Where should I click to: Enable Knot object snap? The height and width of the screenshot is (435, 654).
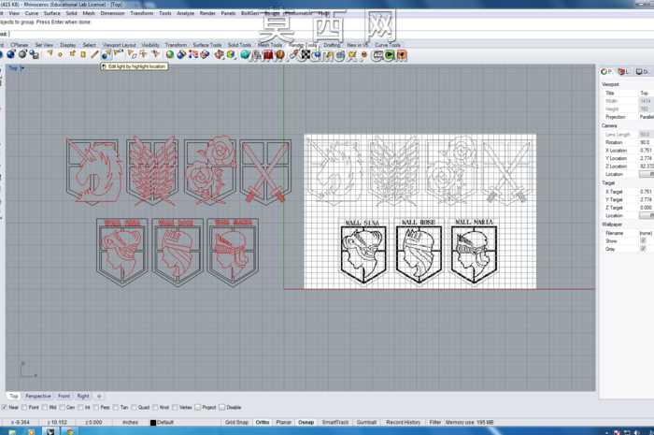click(155, 407)
